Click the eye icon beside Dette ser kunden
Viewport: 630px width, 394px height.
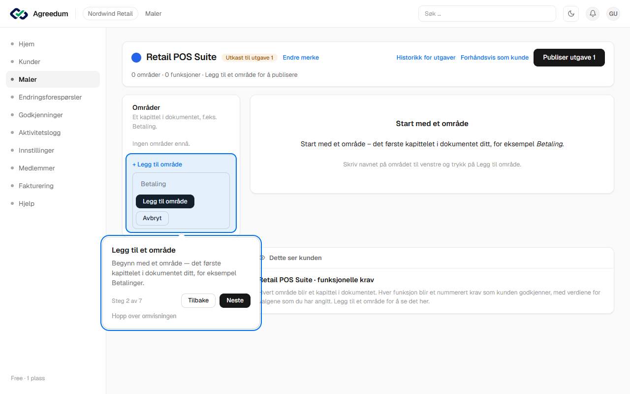[x=262, y=258]
